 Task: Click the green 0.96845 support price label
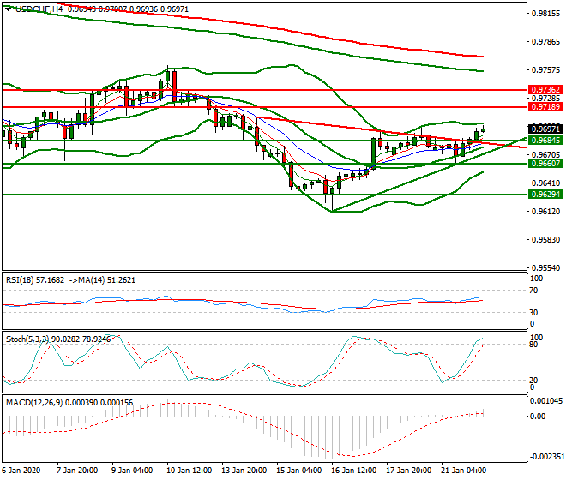point(545,140)
